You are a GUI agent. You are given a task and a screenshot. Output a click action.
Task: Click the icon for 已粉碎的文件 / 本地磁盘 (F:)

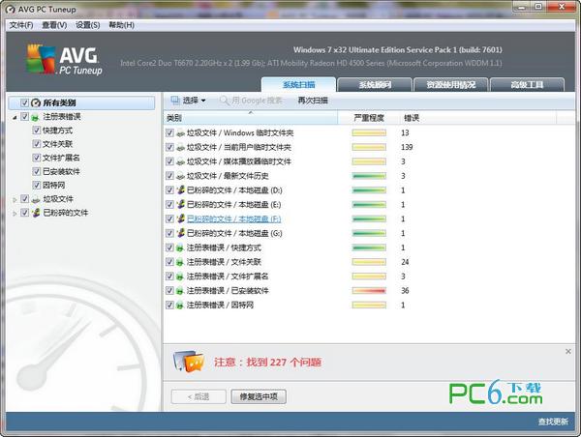coord(180,219)
